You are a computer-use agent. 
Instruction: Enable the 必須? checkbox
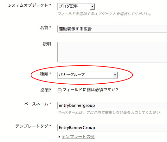point(60,90)
